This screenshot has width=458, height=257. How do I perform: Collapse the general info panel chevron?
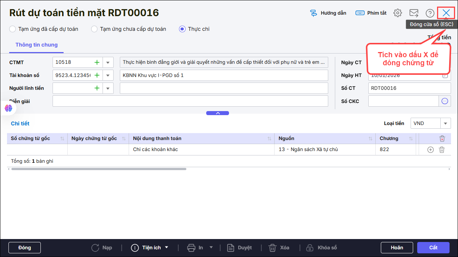coord(218,113)
